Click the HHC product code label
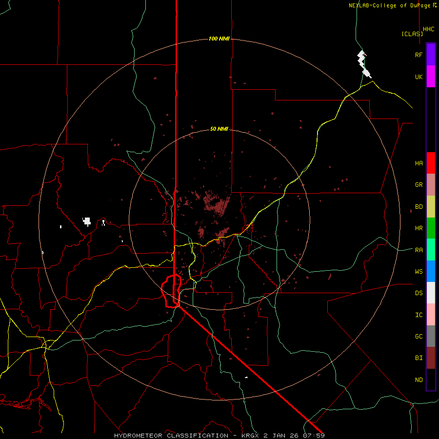 428,29
